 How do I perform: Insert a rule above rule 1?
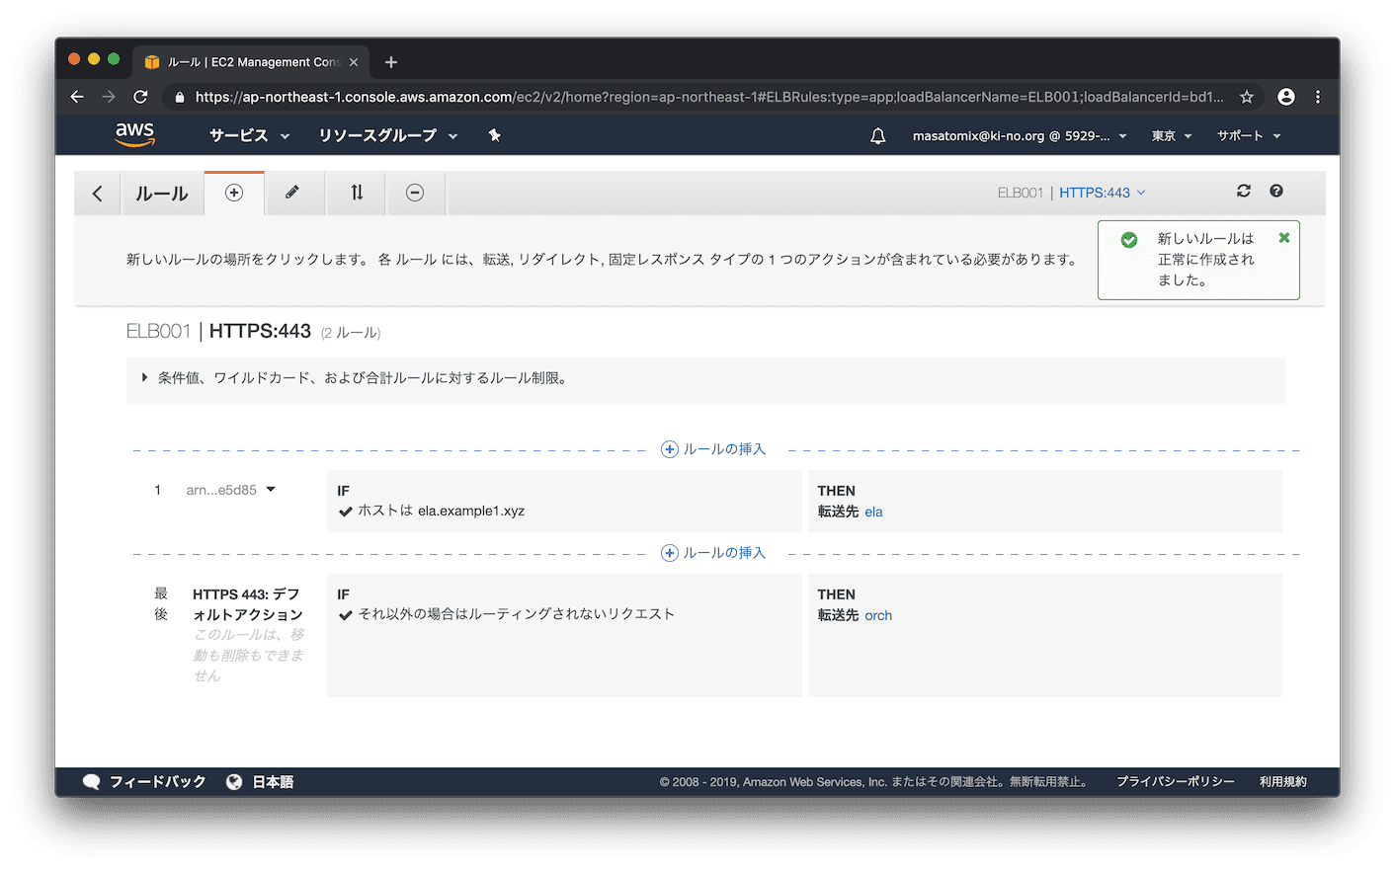coord(713,449)
